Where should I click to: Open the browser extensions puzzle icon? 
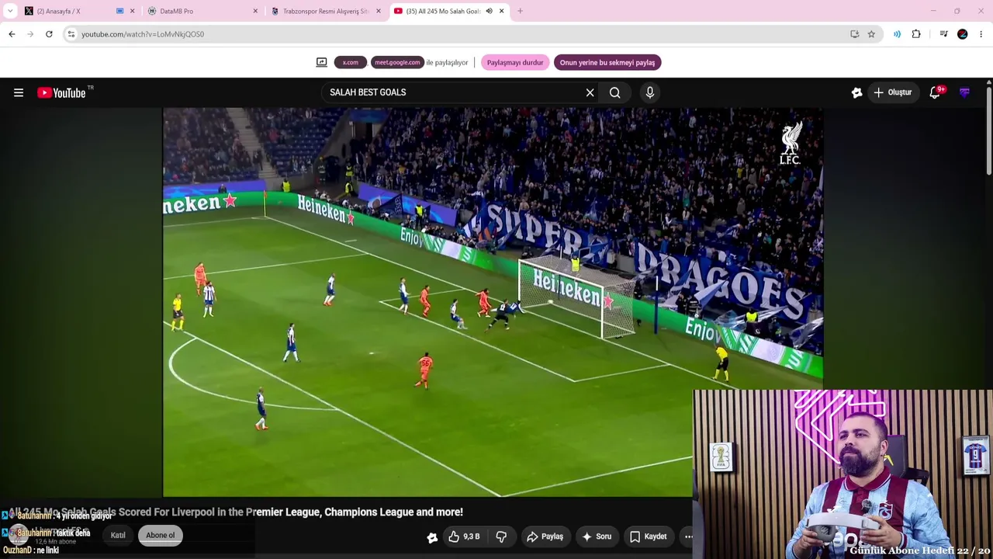[916, 34]
